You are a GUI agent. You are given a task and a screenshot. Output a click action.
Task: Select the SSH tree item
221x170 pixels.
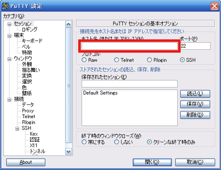(x=27, y=128)
